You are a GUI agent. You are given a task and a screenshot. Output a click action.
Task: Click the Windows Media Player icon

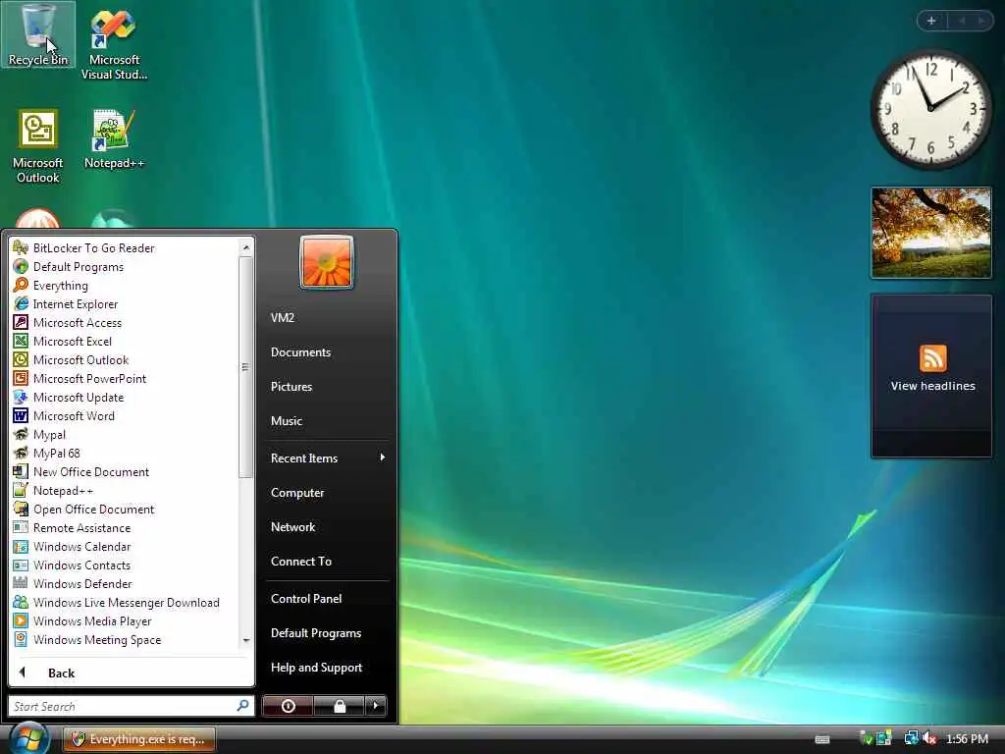[x=21, y=620]
